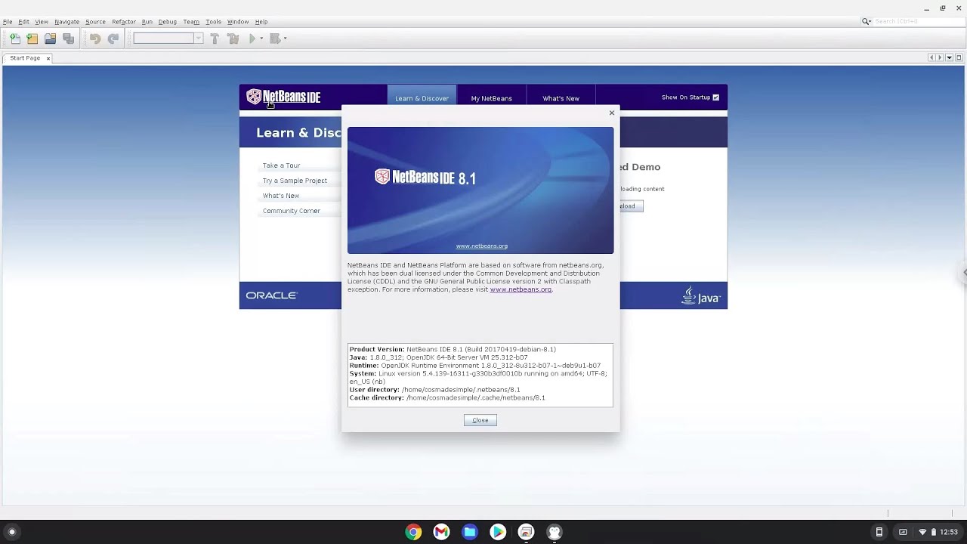
Task: Click the Try a Sample Project link
Action: coord(295,181)
